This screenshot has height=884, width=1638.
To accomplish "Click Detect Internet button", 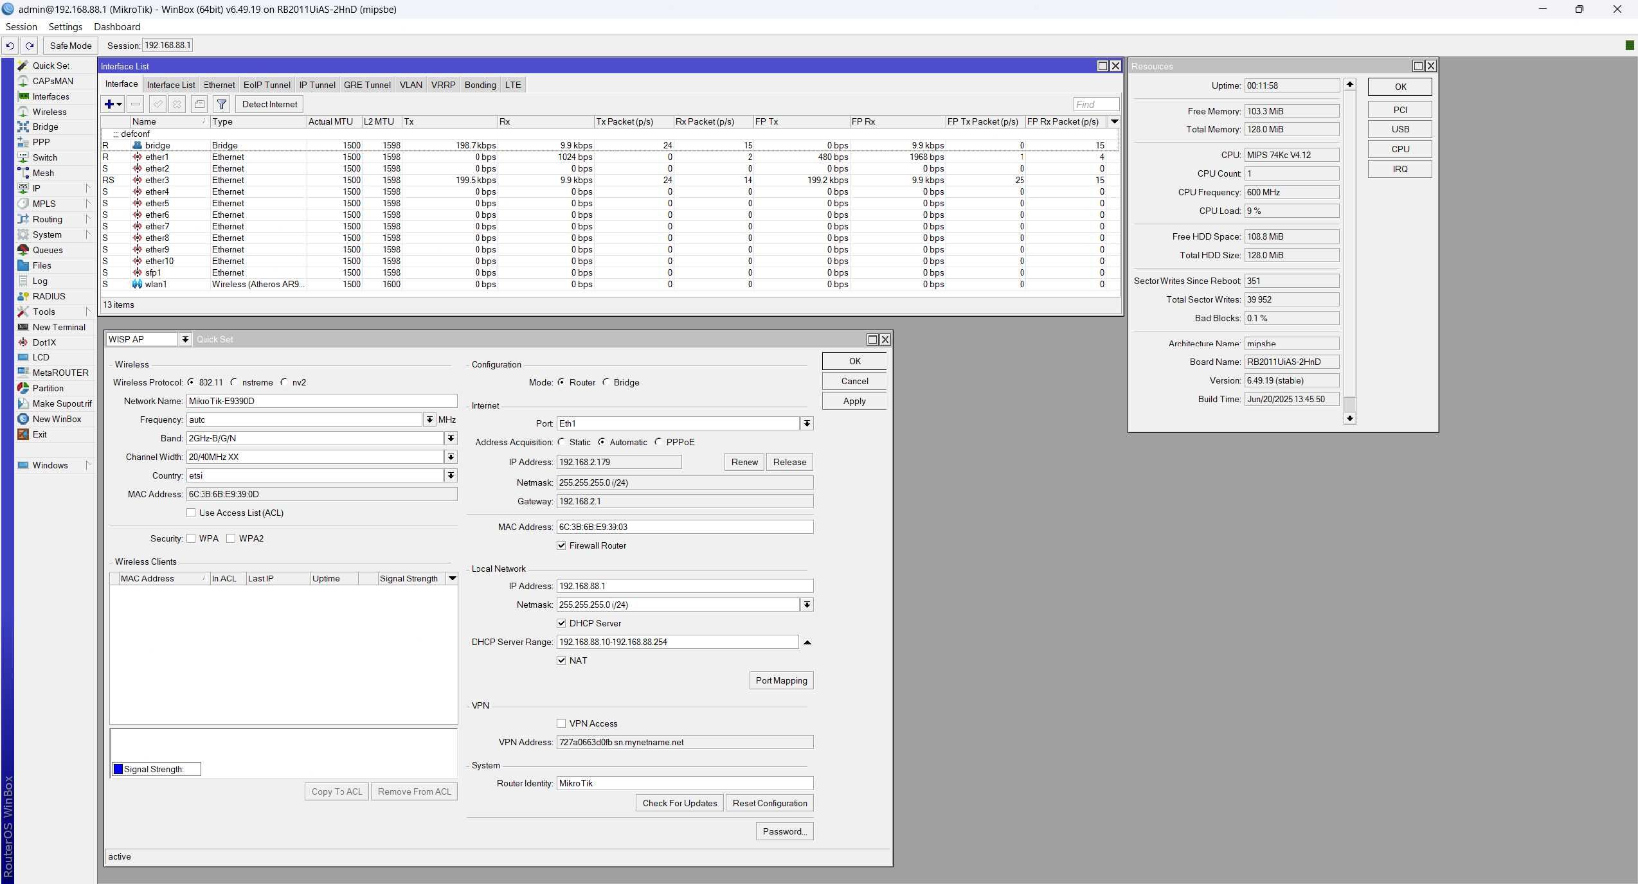I will tap(269, 104).
